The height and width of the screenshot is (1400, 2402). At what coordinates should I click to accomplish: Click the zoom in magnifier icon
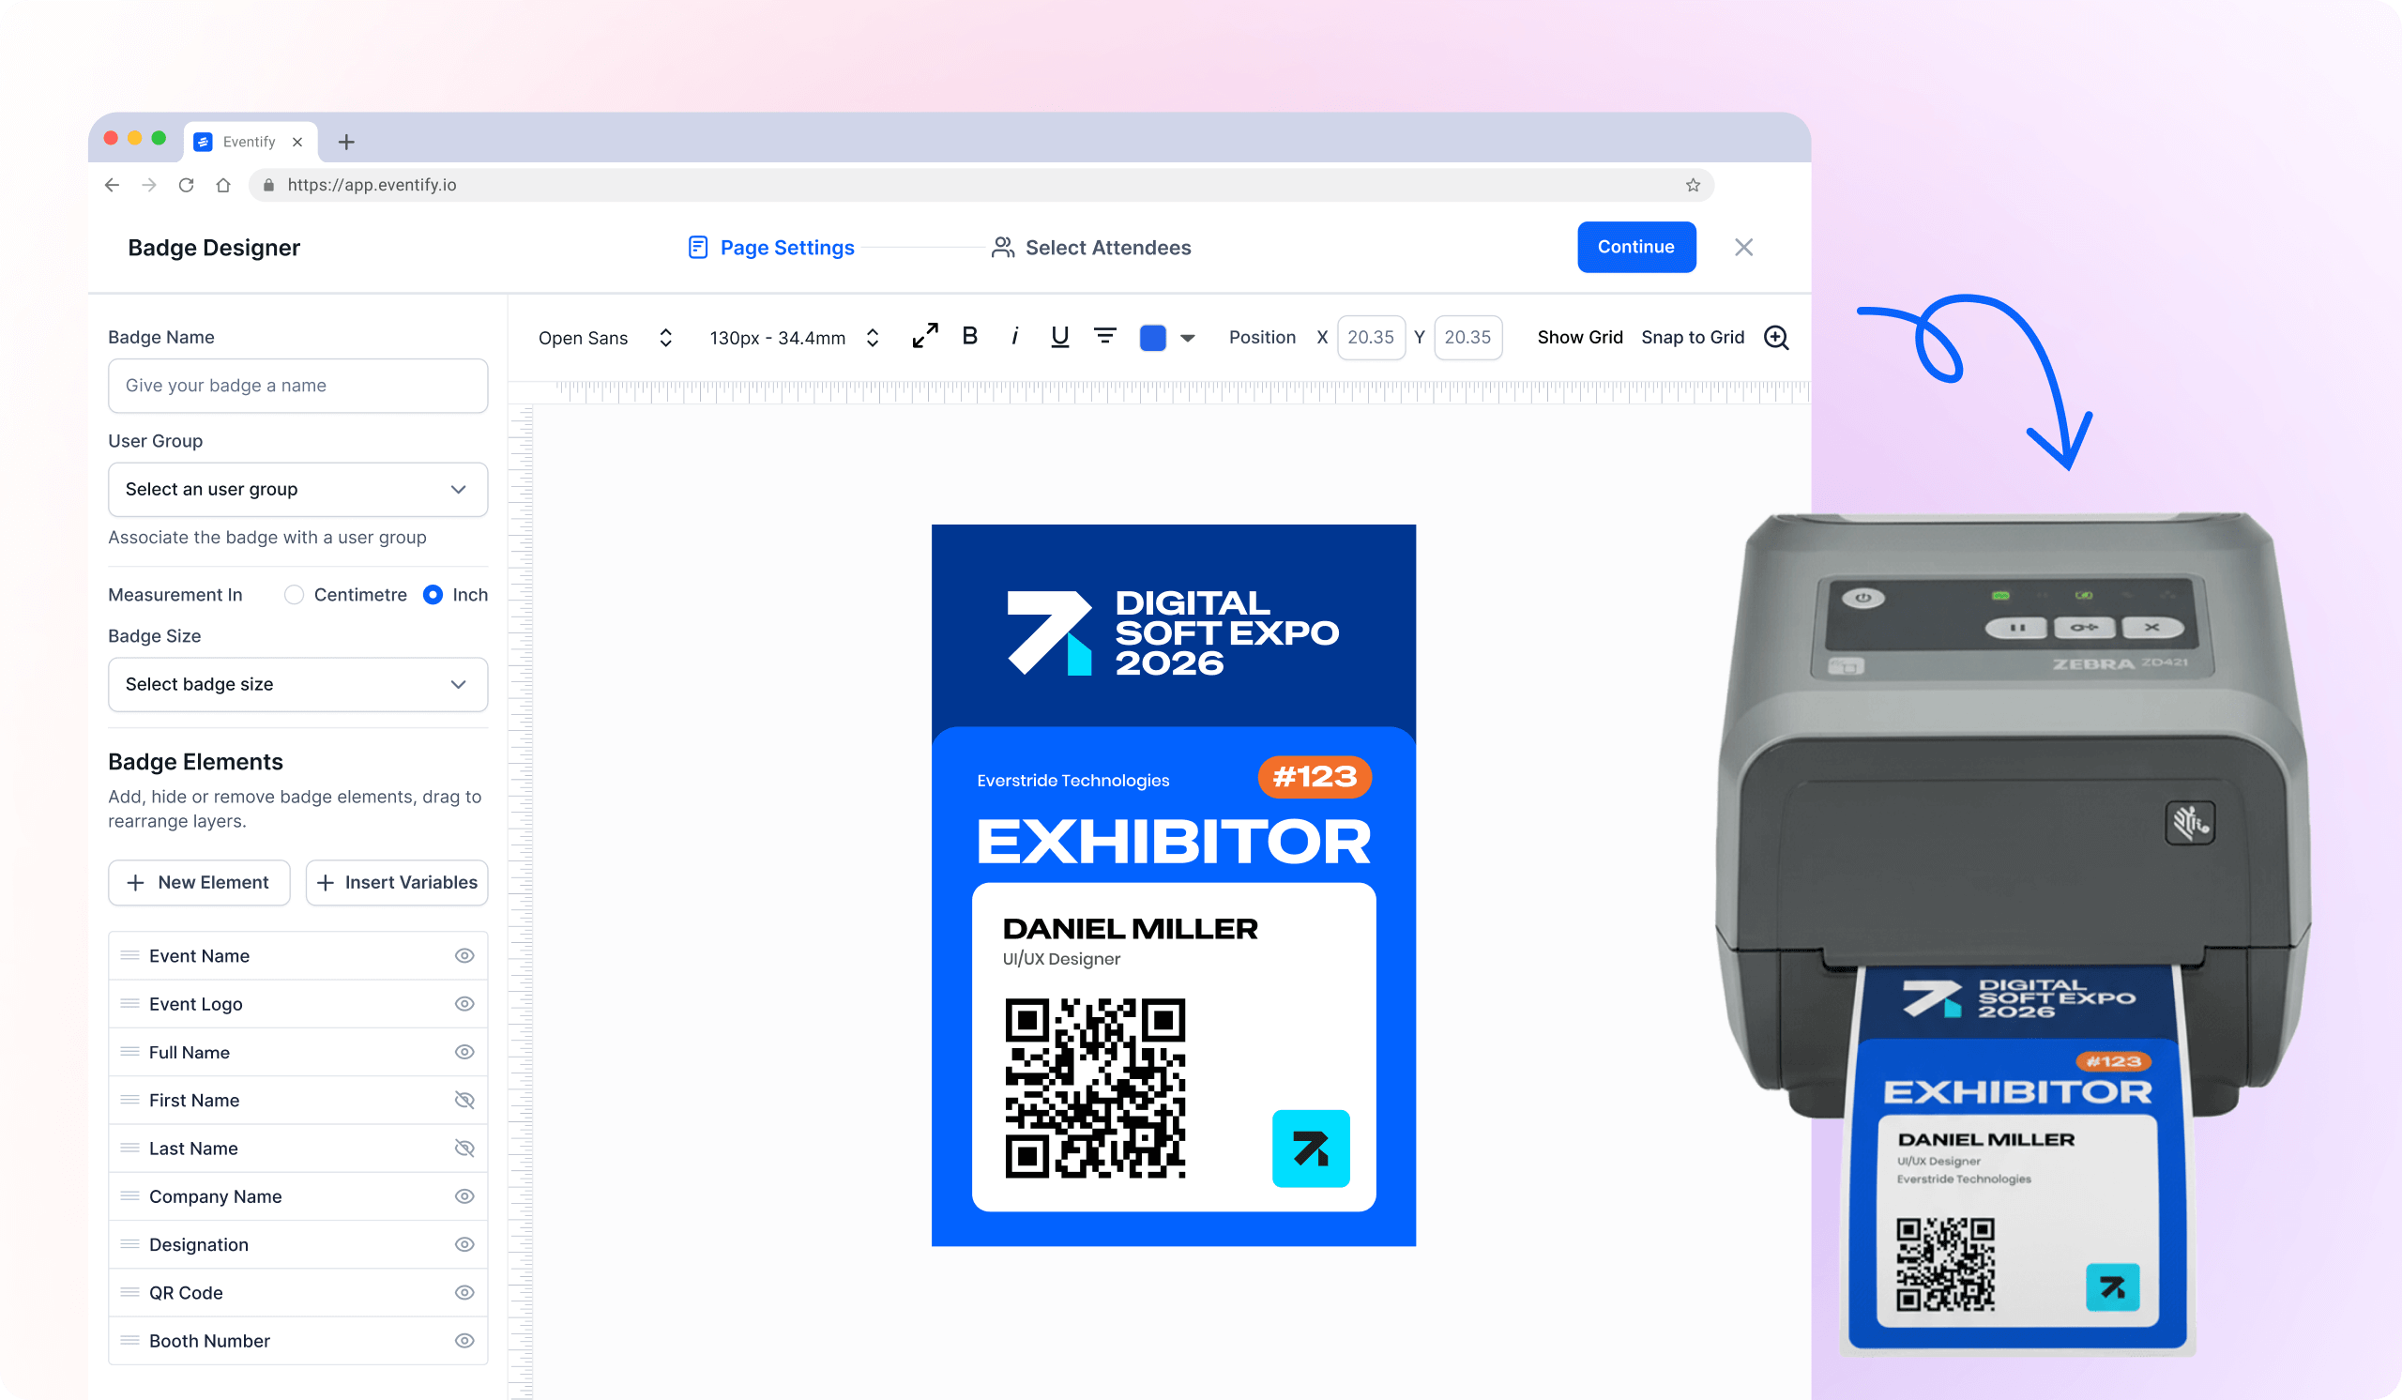pos(1776,338)
